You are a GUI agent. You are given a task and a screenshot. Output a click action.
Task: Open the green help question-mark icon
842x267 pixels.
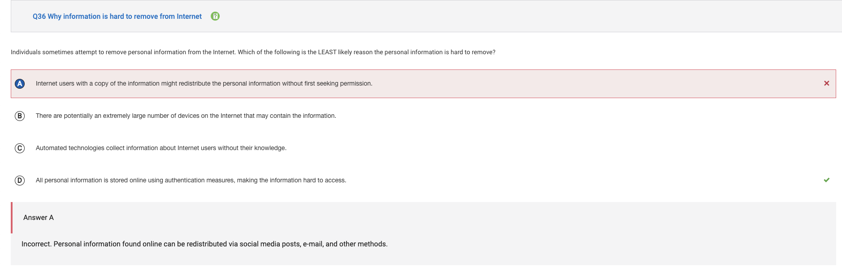coord(215,16)
